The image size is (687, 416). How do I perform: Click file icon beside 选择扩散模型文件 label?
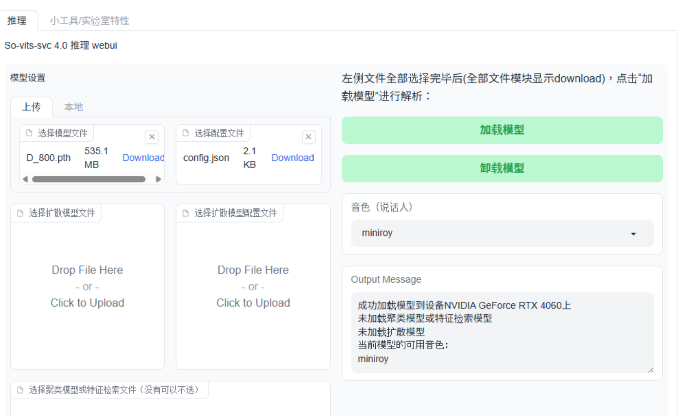20,213
